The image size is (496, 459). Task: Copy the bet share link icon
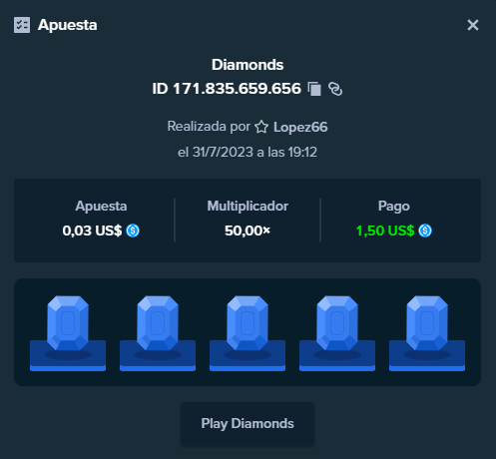335,89
